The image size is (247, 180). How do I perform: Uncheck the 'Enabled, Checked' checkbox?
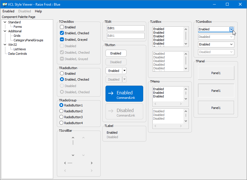pyautogui.click(x=62, y=33)
